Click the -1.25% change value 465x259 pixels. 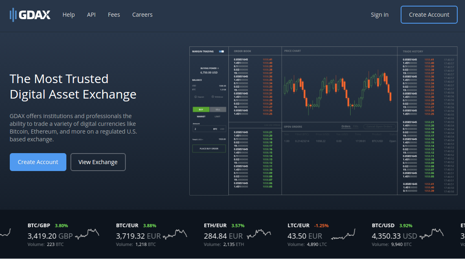pos(321,226)
